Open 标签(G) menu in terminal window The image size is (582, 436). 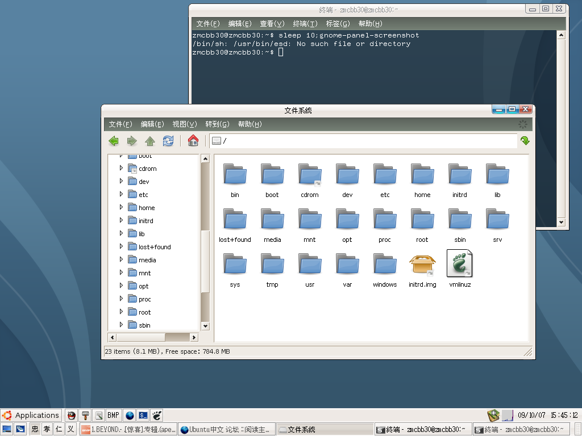[338, 24]
